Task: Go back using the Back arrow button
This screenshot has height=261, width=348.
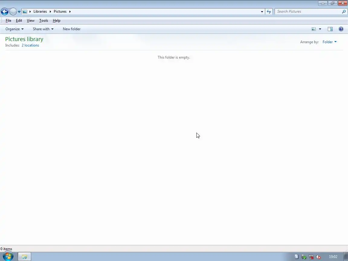Action: [5, 11]
